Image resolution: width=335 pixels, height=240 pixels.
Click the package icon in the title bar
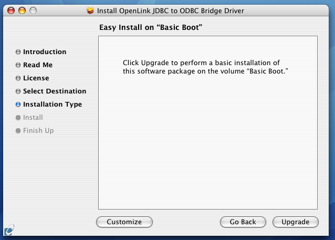90,11
